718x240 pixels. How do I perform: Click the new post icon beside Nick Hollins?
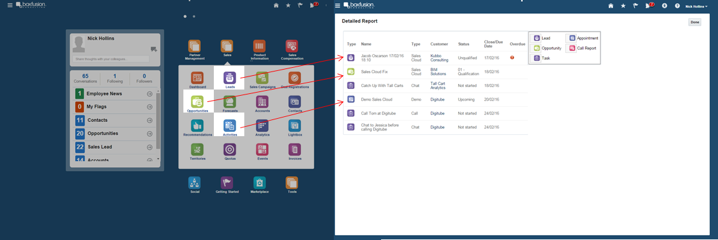pyautogui.click(x=154, y=49)
